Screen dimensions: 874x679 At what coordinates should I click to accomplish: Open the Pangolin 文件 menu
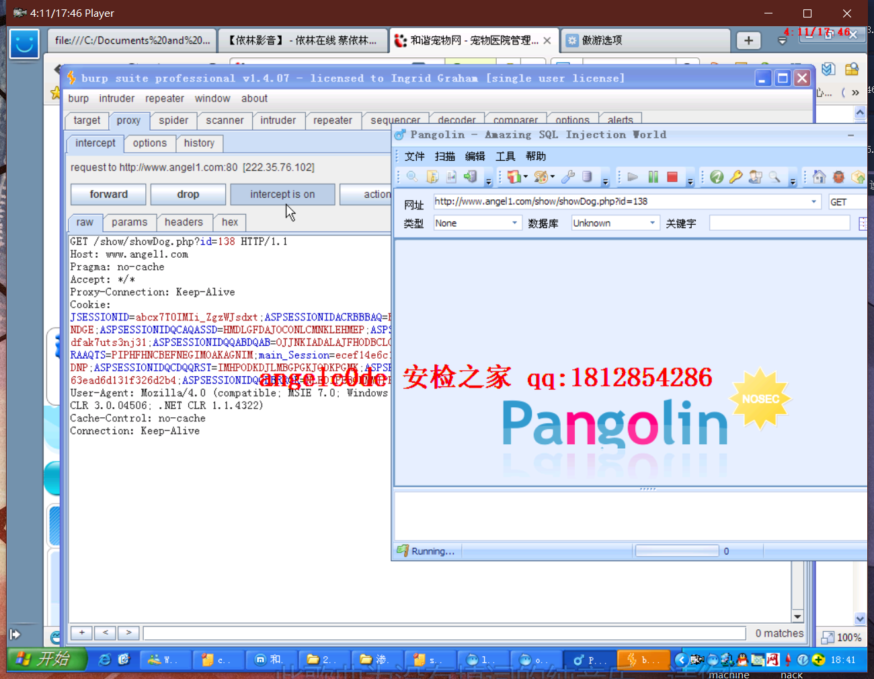415,156
